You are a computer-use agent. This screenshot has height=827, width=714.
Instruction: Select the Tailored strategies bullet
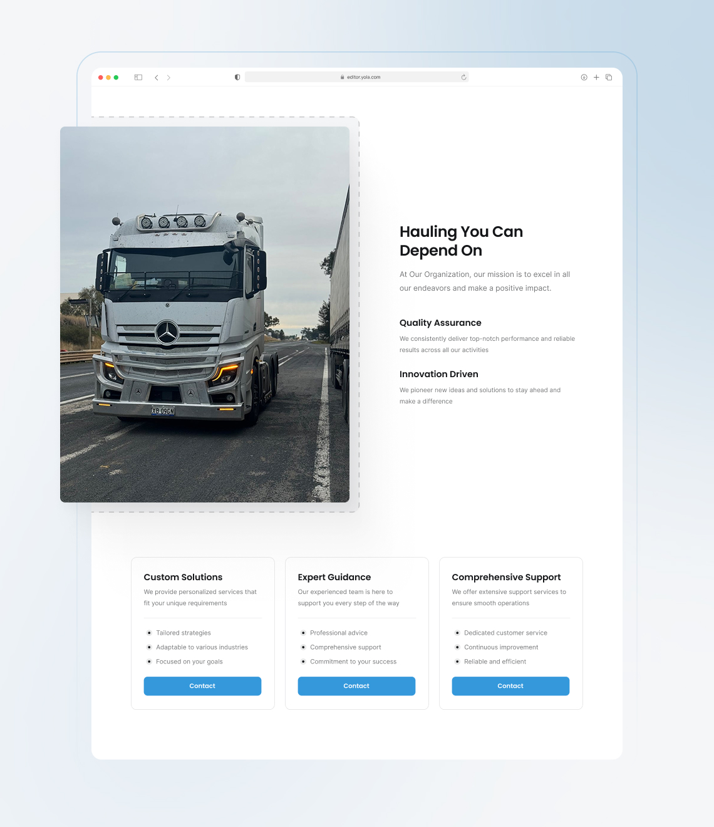[x=184, y=633]
